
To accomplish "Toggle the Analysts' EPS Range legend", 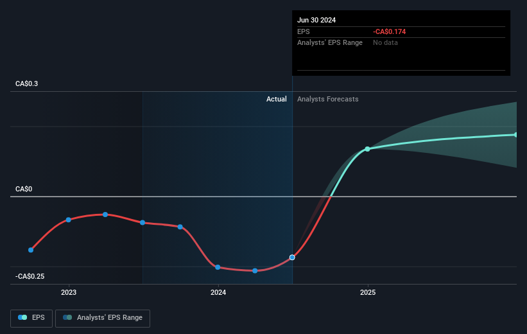I will 103,318.
